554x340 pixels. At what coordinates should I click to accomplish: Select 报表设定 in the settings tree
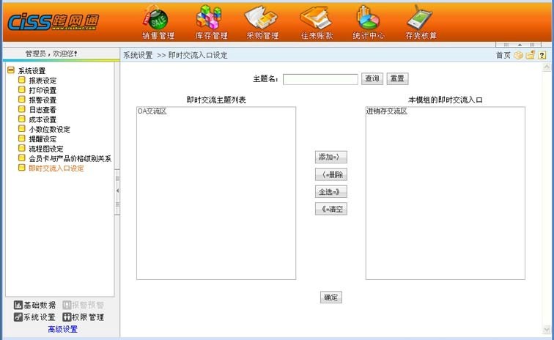[43, 81]
